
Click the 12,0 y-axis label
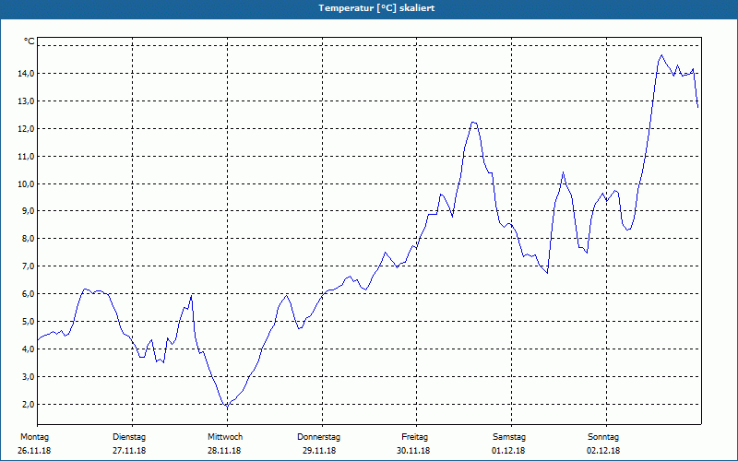tap(26, 128)
